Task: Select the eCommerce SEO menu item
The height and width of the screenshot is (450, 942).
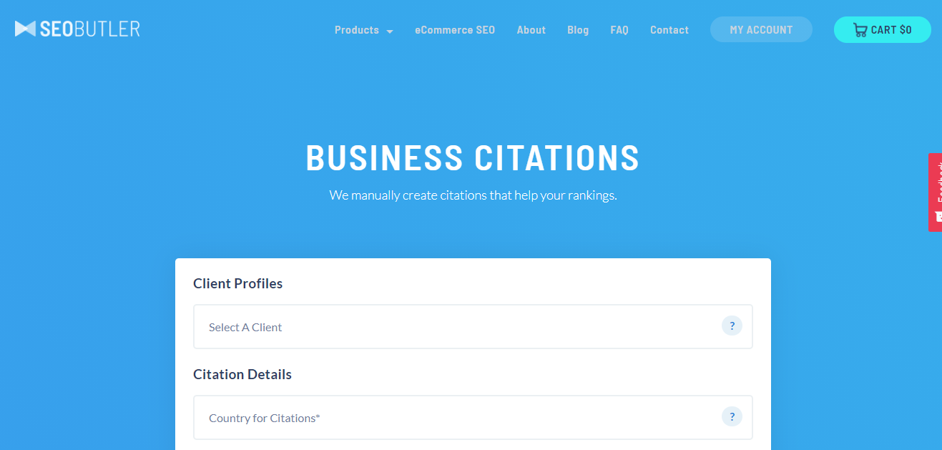Action: pyautogui.click(x=455, y=30)
